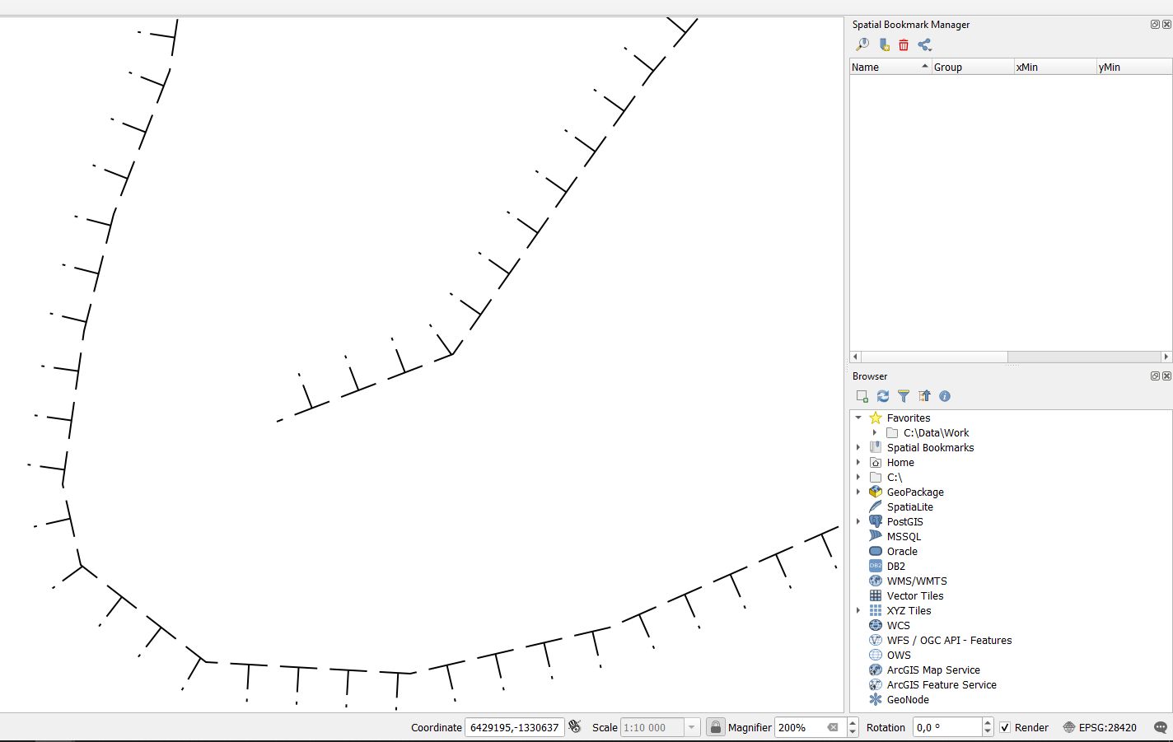Expand the GeoPackage tree node
This screenshot has height=742, width=1173.
click(858, 492)
